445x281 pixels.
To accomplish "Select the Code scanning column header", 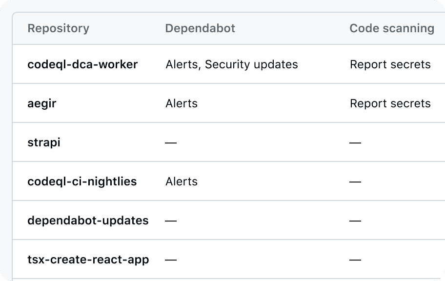I will pyautogui.click(x=392, y=28).
